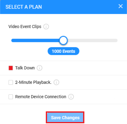Show info tooltip next to Talk Down
Screen dimensions: 127x124
40,68
